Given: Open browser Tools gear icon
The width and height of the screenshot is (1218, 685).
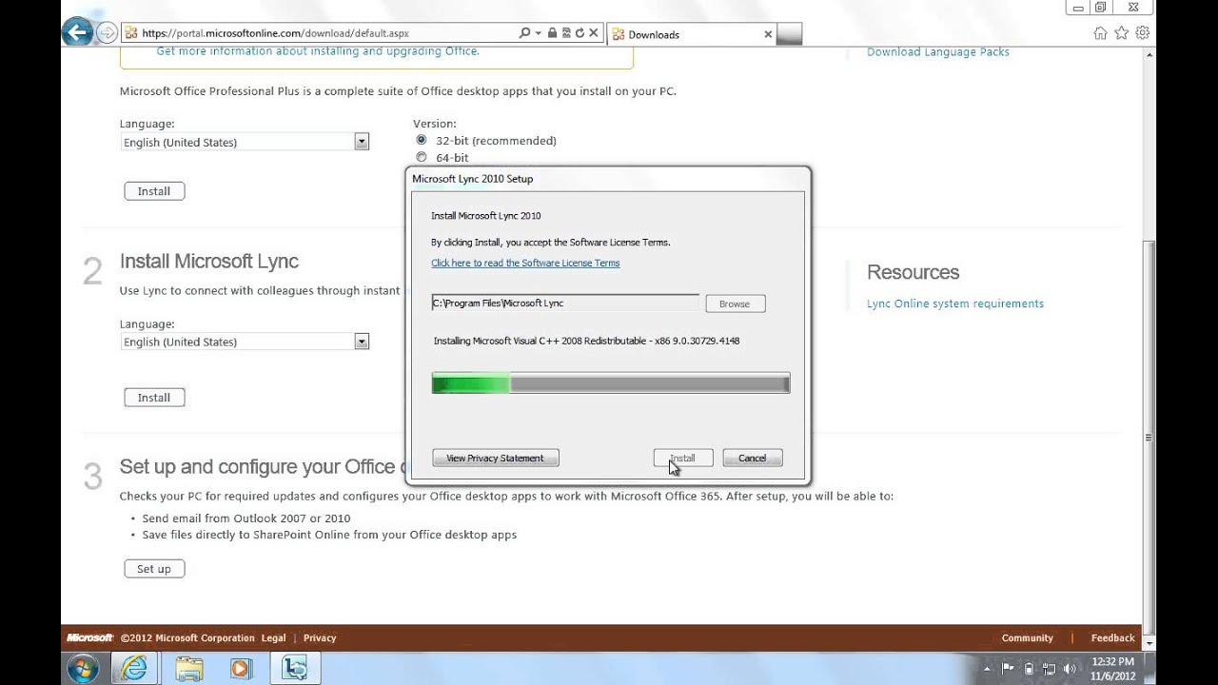Looking at the screenshot, I should coord(1143,33).
